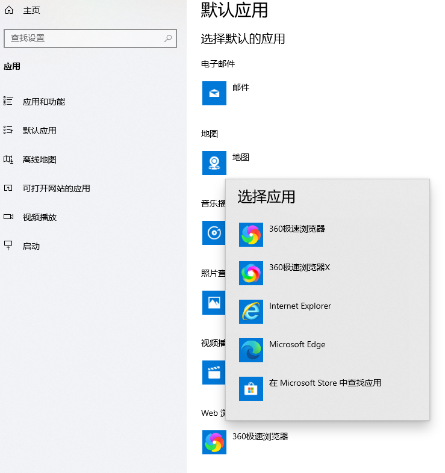Click the music player default app icon
Screen dimensions: 445x473
point(214,233)
